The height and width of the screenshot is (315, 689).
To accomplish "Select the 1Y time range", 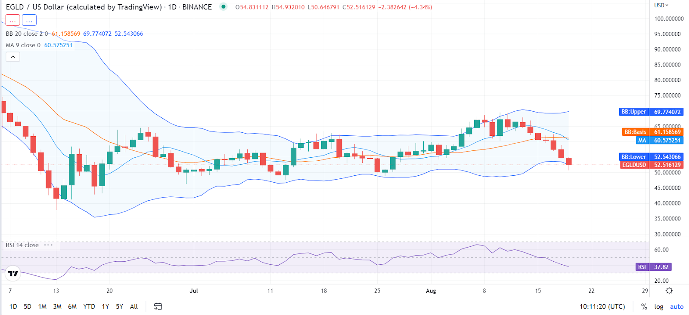I will point(106,306).
